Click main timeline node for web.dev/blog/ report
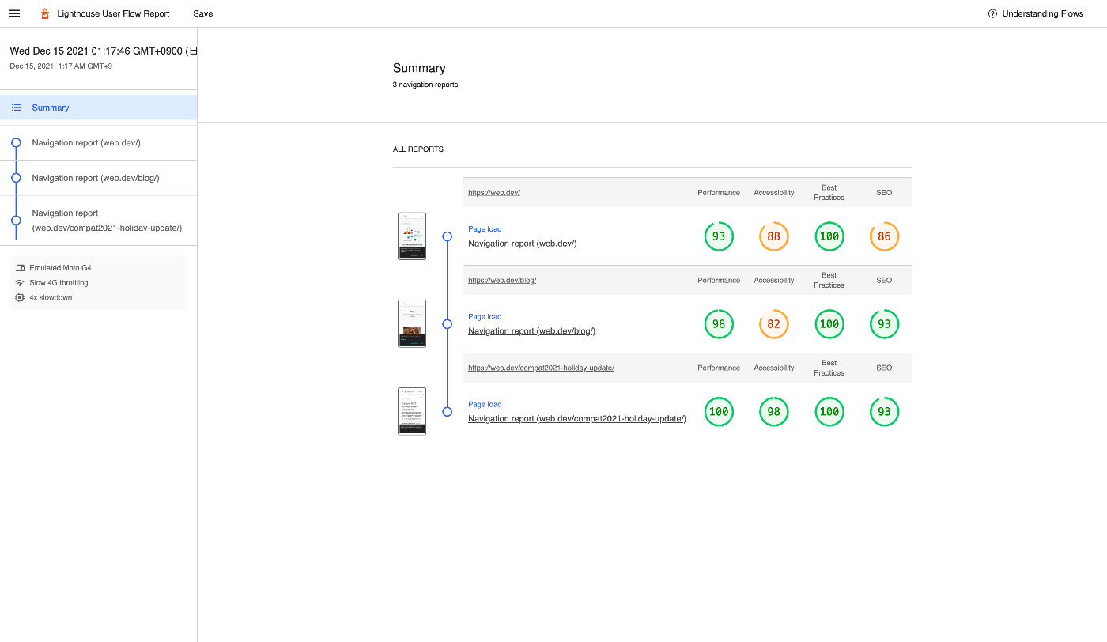The height and width of the screenshot is (642, 1107). click(x=448, y=324)
